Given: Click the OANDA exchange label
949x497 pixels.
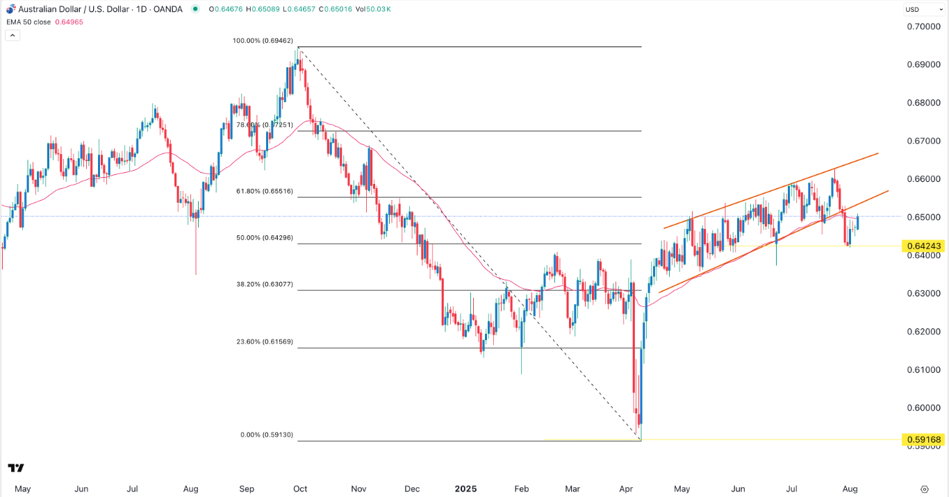Looking at the screenshot, I should click(x=167, y=10).
